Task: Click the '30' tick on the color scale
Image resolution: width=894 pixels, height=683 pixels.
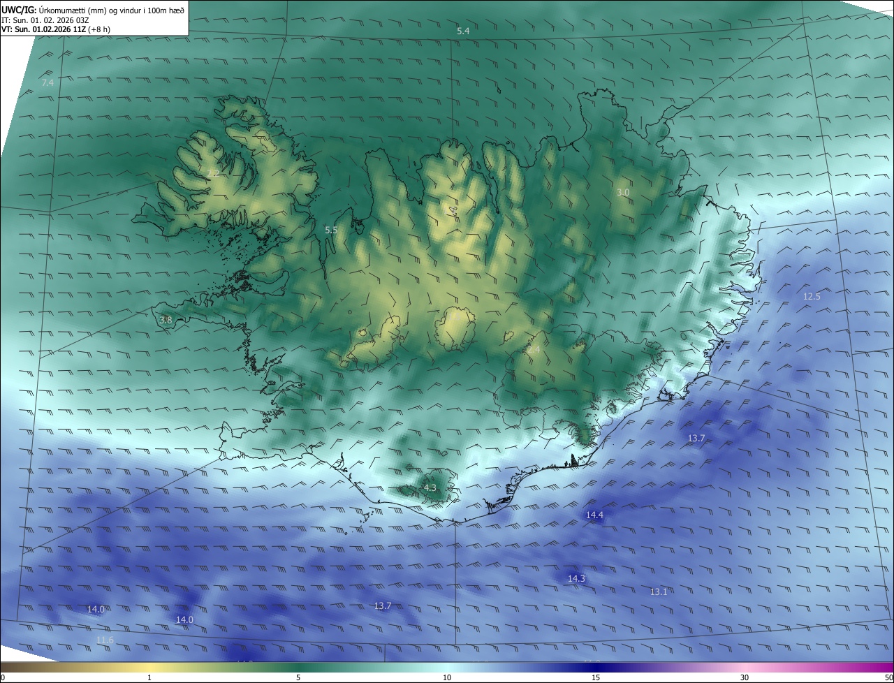Action: (x=745, y=677)
